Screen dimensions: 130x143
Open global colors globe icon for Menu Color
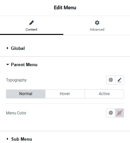tap(111, 113)
